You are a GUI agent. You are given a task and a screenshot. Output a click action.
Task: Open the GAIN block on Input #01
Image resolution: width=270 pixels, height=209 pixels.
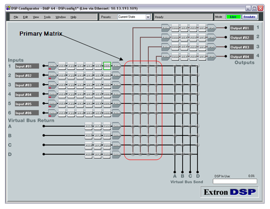click(52, 66)
